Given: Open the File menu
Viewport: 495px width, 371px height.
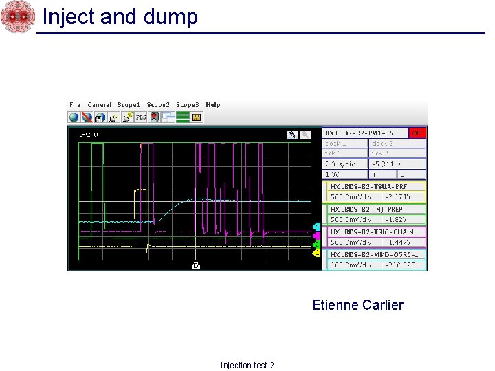Looking at the screenshot, I should tap(75, 104).
